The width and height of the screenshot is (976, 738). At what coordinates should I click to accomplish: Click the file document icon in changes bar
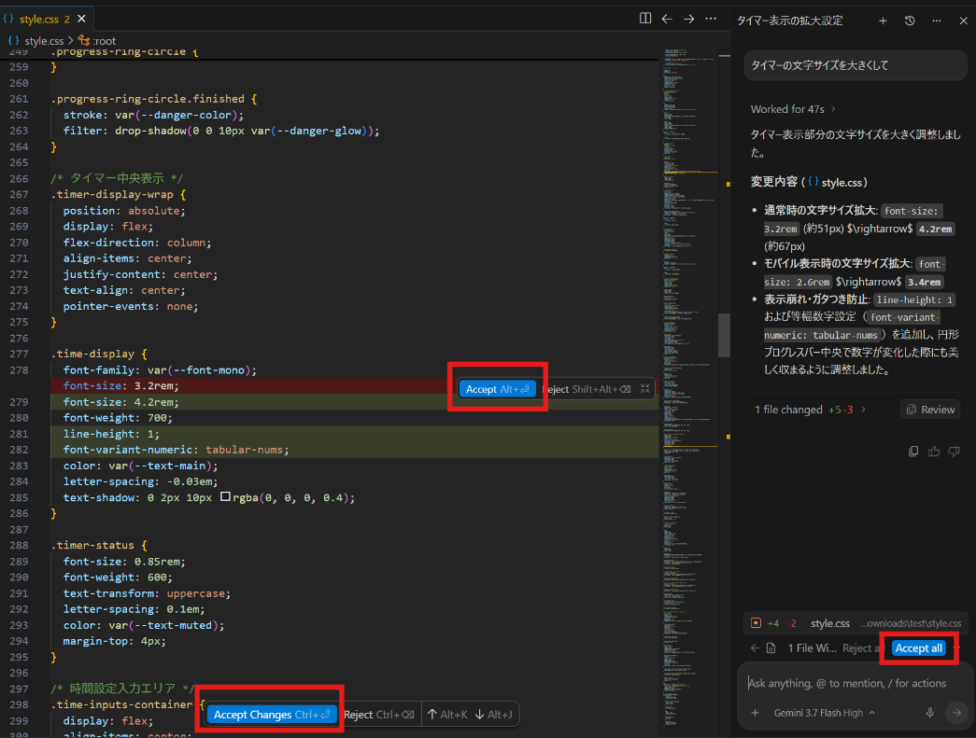771,647
